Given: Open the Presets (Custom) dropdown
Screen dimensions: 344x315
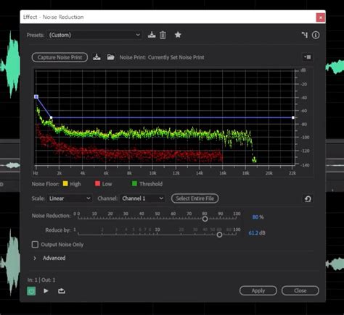Looking at the screenshot, I should [x=94, y=35].
